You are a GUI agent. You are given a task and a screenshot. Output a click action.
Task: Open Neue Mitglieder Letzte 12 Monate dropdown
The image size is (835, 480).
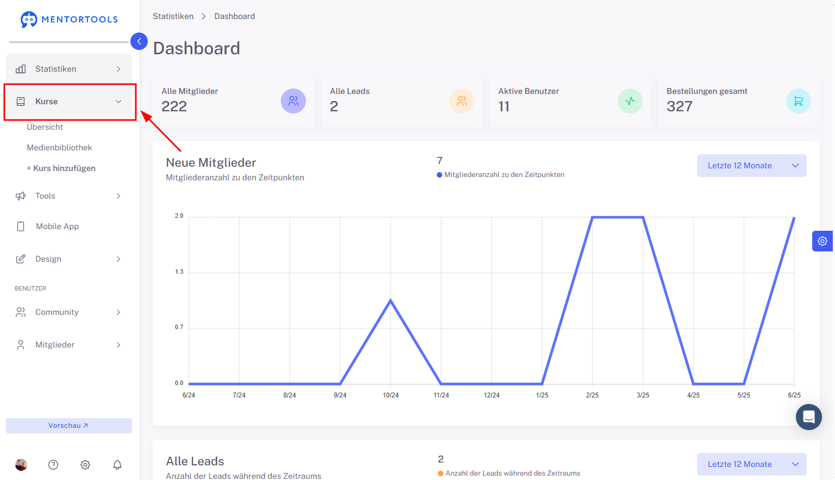pyautogui.click(x=751, y=166)
